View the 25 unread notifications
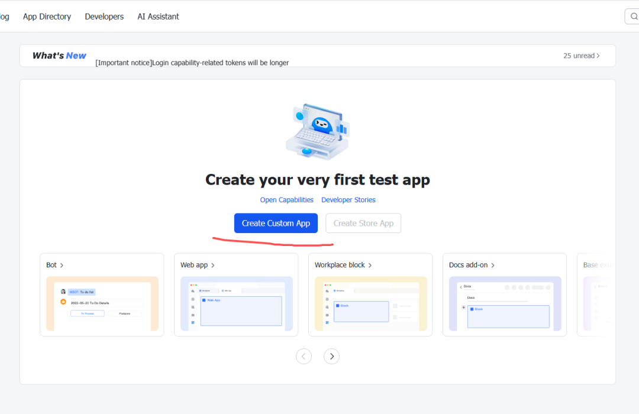 581,56
